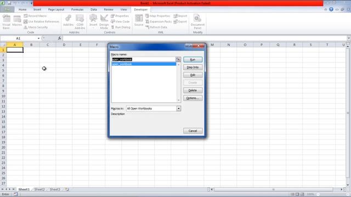351x197 pixels.
Task: Click the Insert Worksheet tab icon
Action: [x=67, y=189]
